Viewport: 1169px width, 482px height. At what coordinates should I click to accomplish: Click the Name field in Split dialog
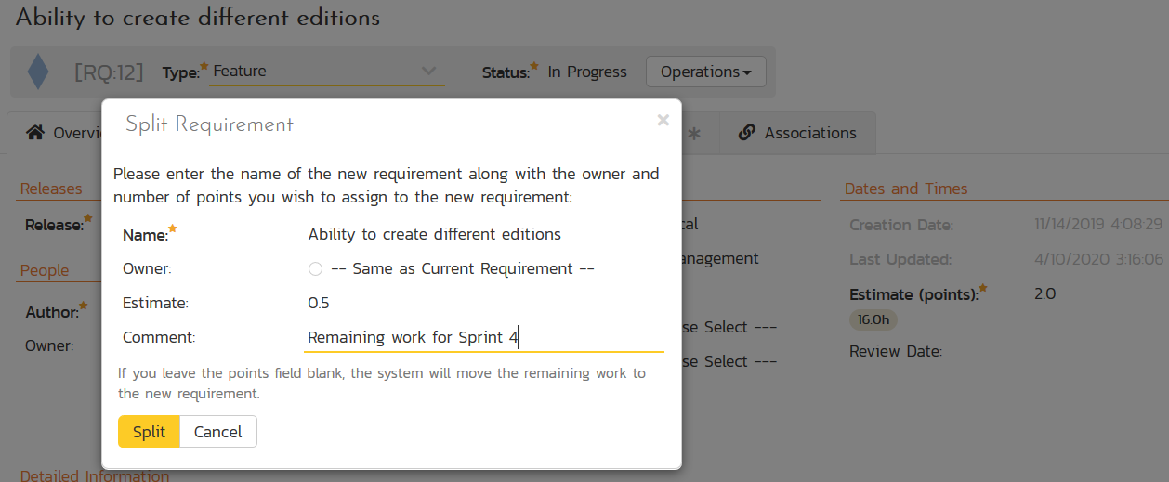(x=483, y=235)
